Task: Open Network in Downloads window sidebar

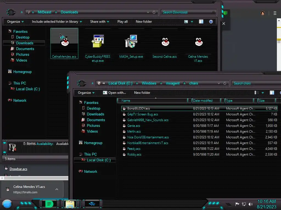Action: coord(20,100)
